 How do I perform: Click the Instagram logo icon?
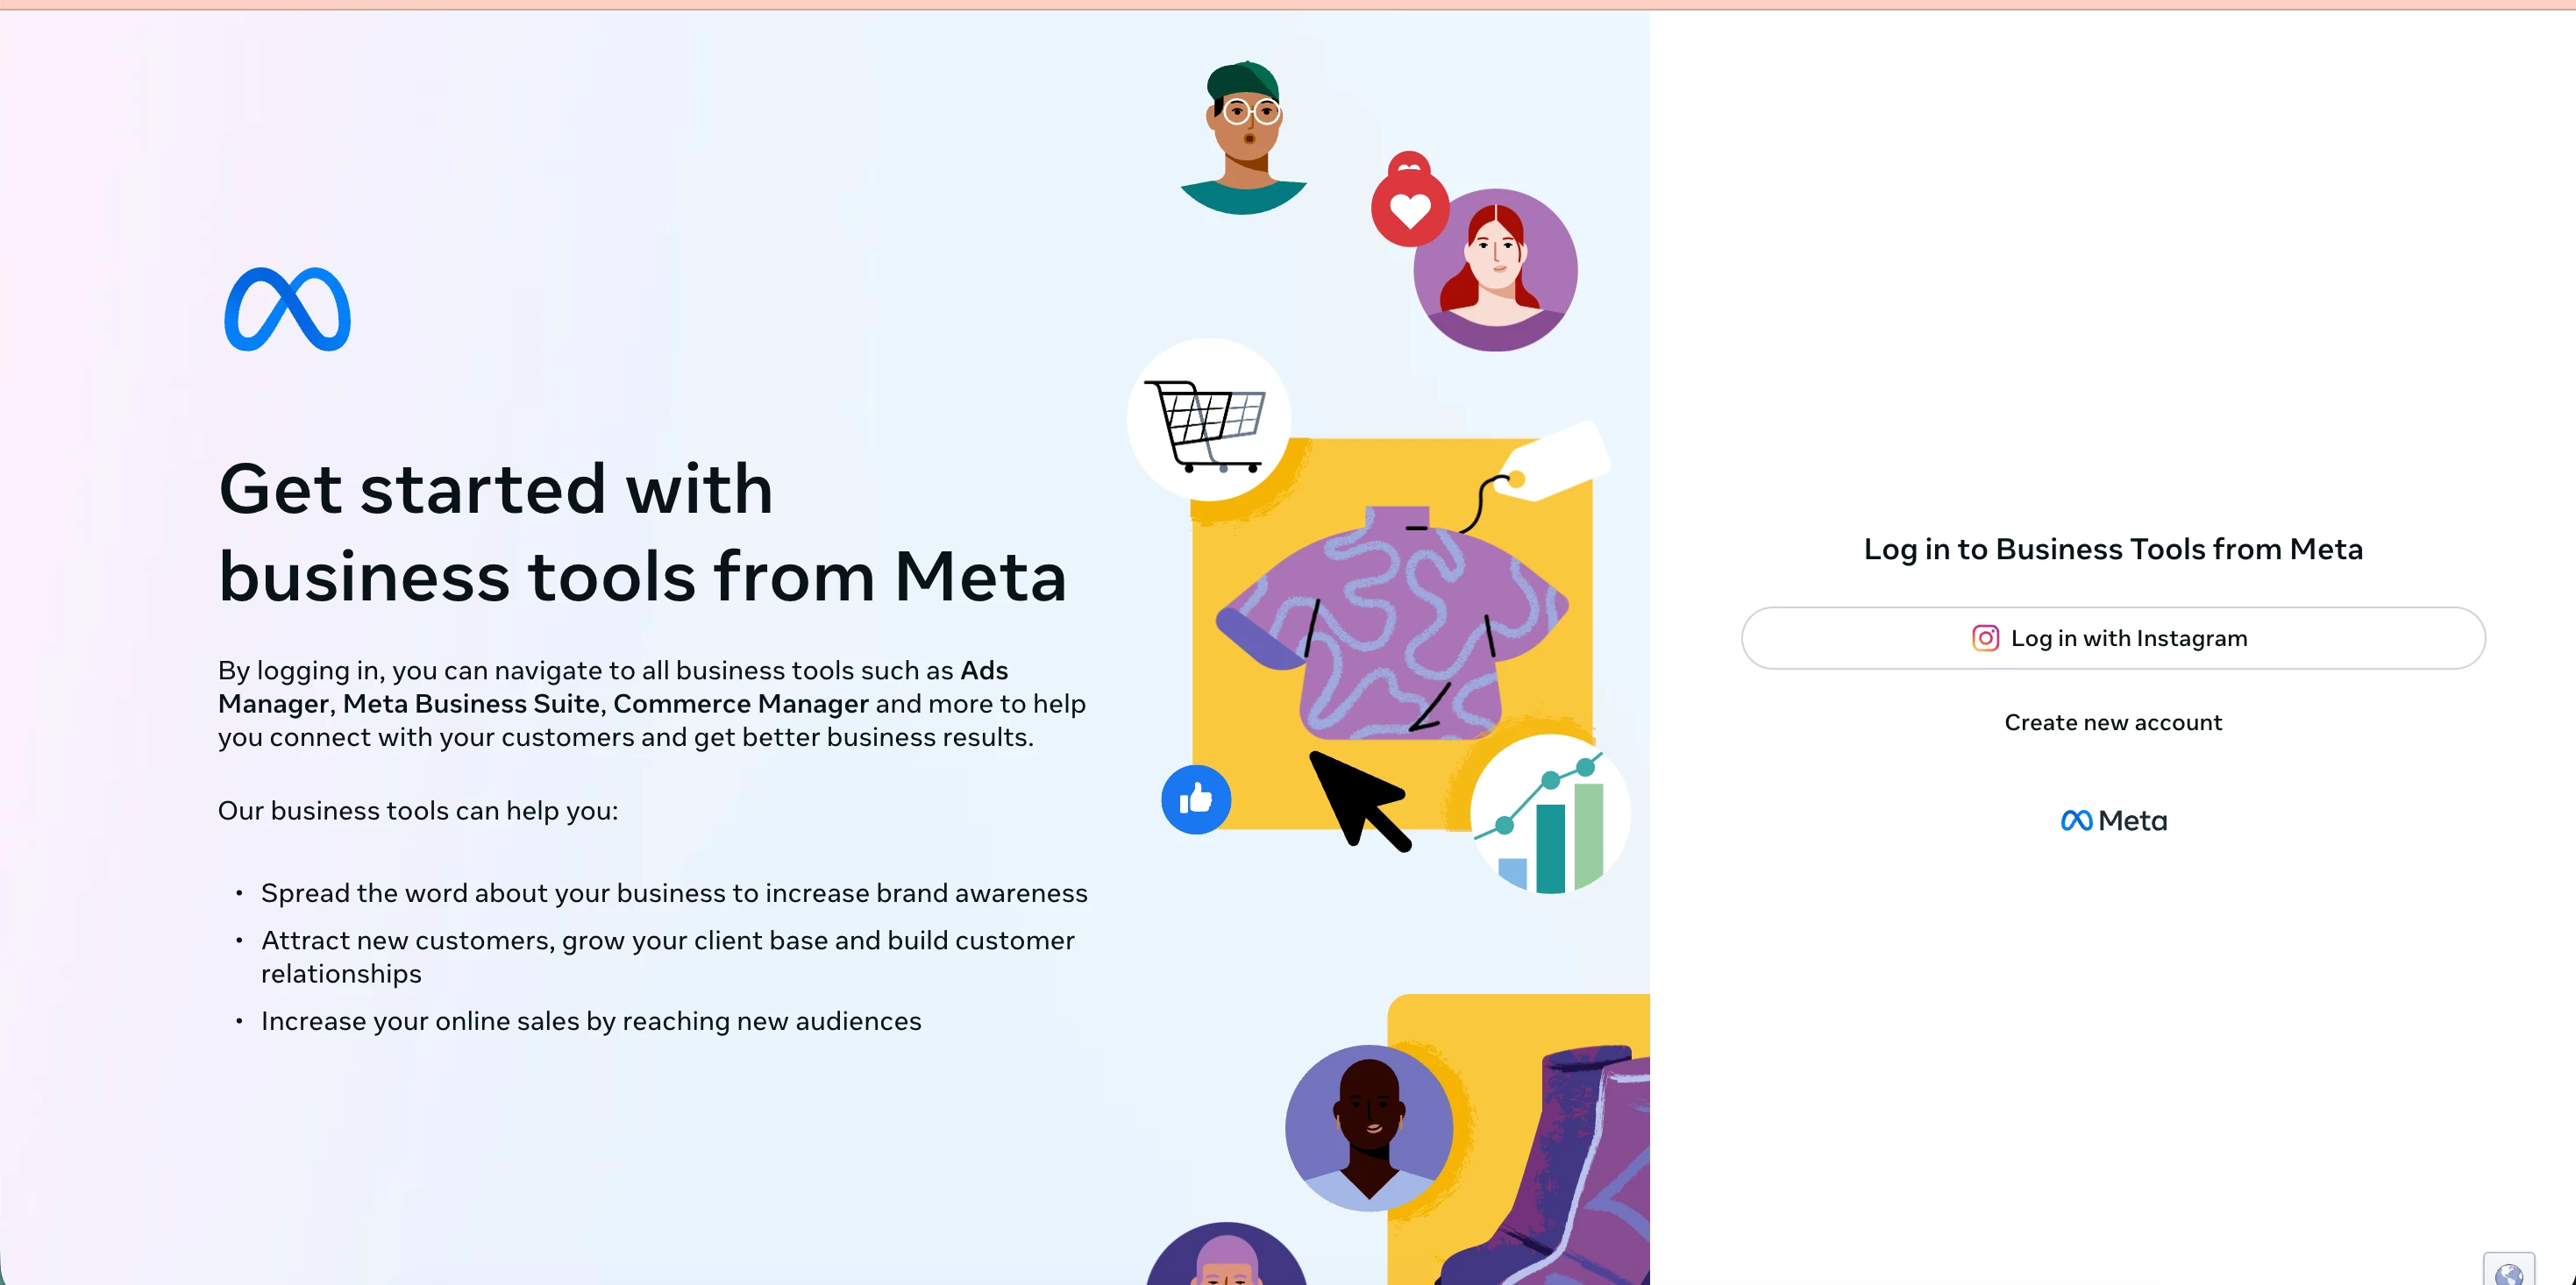(1985, 638)
